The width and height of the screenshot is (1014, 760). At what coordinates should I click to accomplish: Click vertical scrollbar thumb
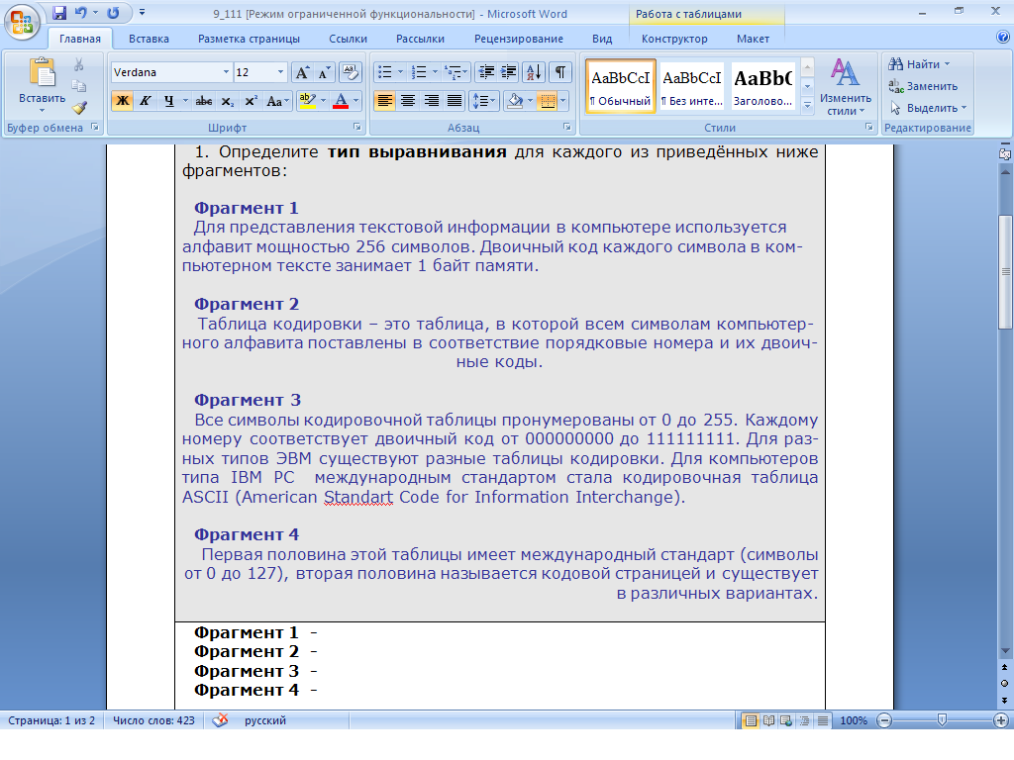coord(1005,271)
